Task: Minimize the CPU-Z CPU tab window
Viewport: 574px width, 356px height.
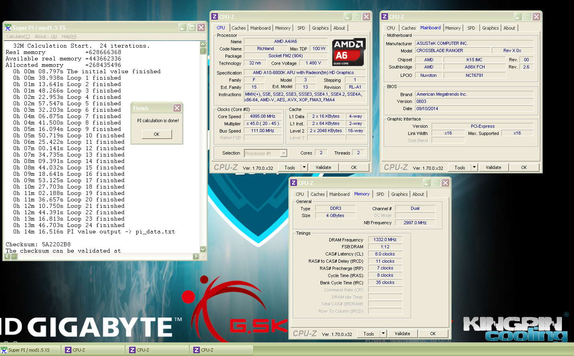Action: pyautogui.click(x=348, y=16)
